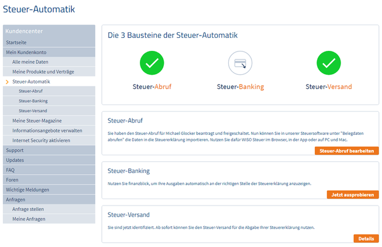This screenshot has height=247, width=382.
Task: Select Informationsangebote verwalten
Action: tap(47, 130)
